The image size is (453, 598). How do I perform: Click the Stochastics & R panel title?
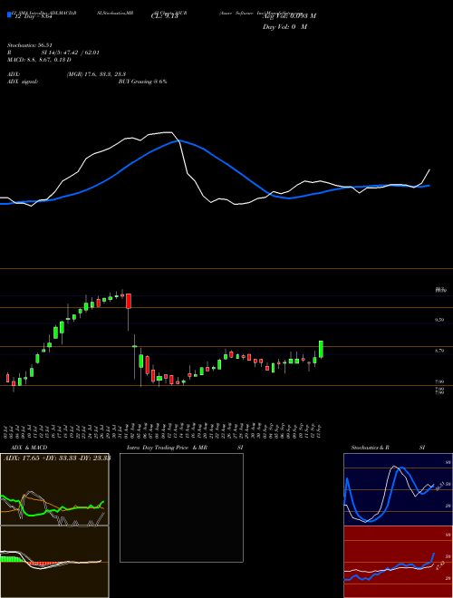tap(371, 448)
